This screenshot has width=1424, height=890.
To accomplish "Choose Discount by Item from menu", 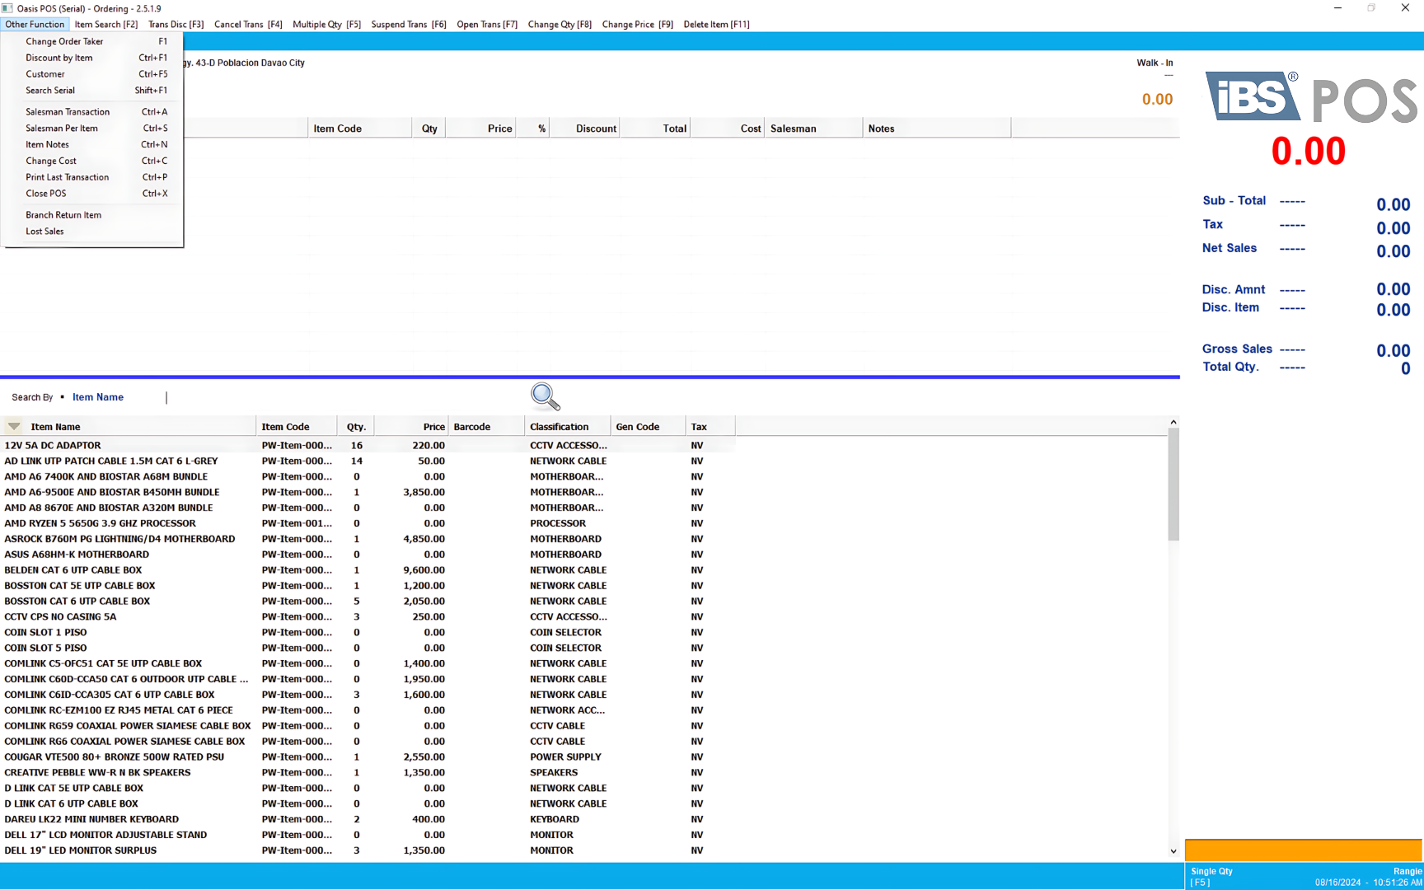I will (x=59, y=58).
